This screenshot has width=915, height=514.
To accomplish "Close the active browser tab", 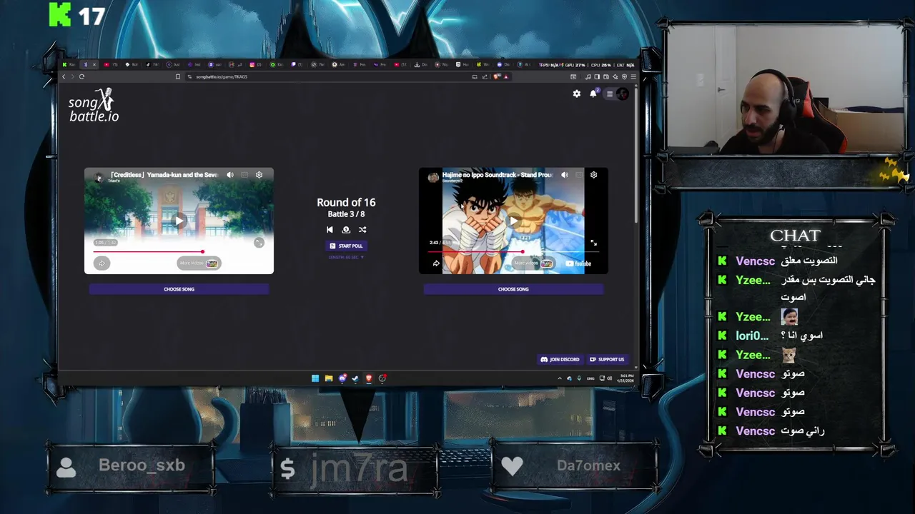I will (94, 65).
